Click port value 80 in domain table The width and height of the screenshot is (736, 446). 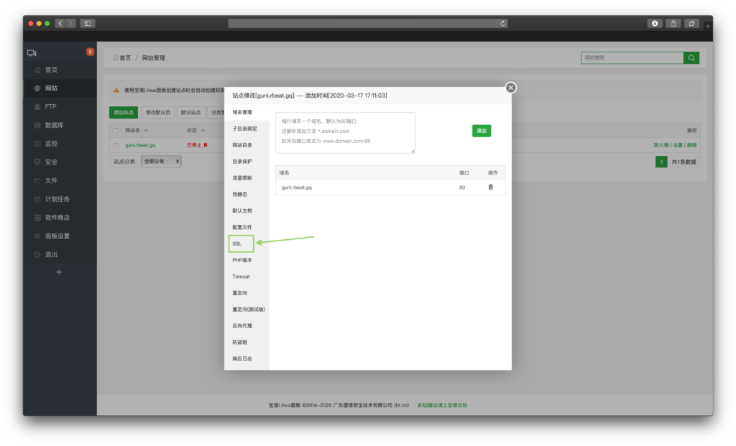tap(462, 187)
